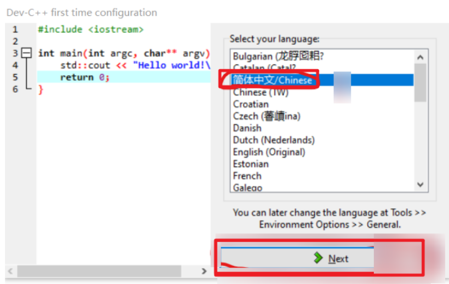Select Galego language entry
The image size is (449, 284).
coord(322,188)
